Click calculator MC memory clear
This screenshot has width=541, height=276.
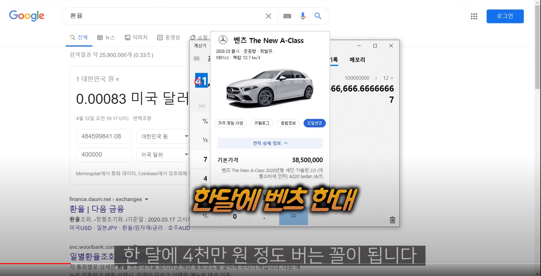202,106
